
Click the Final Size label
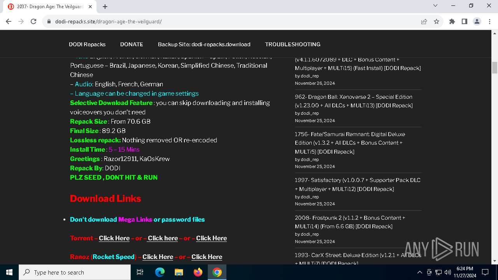tap(84, 131)
